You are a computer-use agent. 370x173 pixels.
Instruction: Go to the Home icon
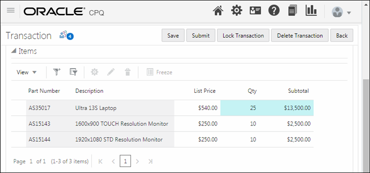coord(218,11)
